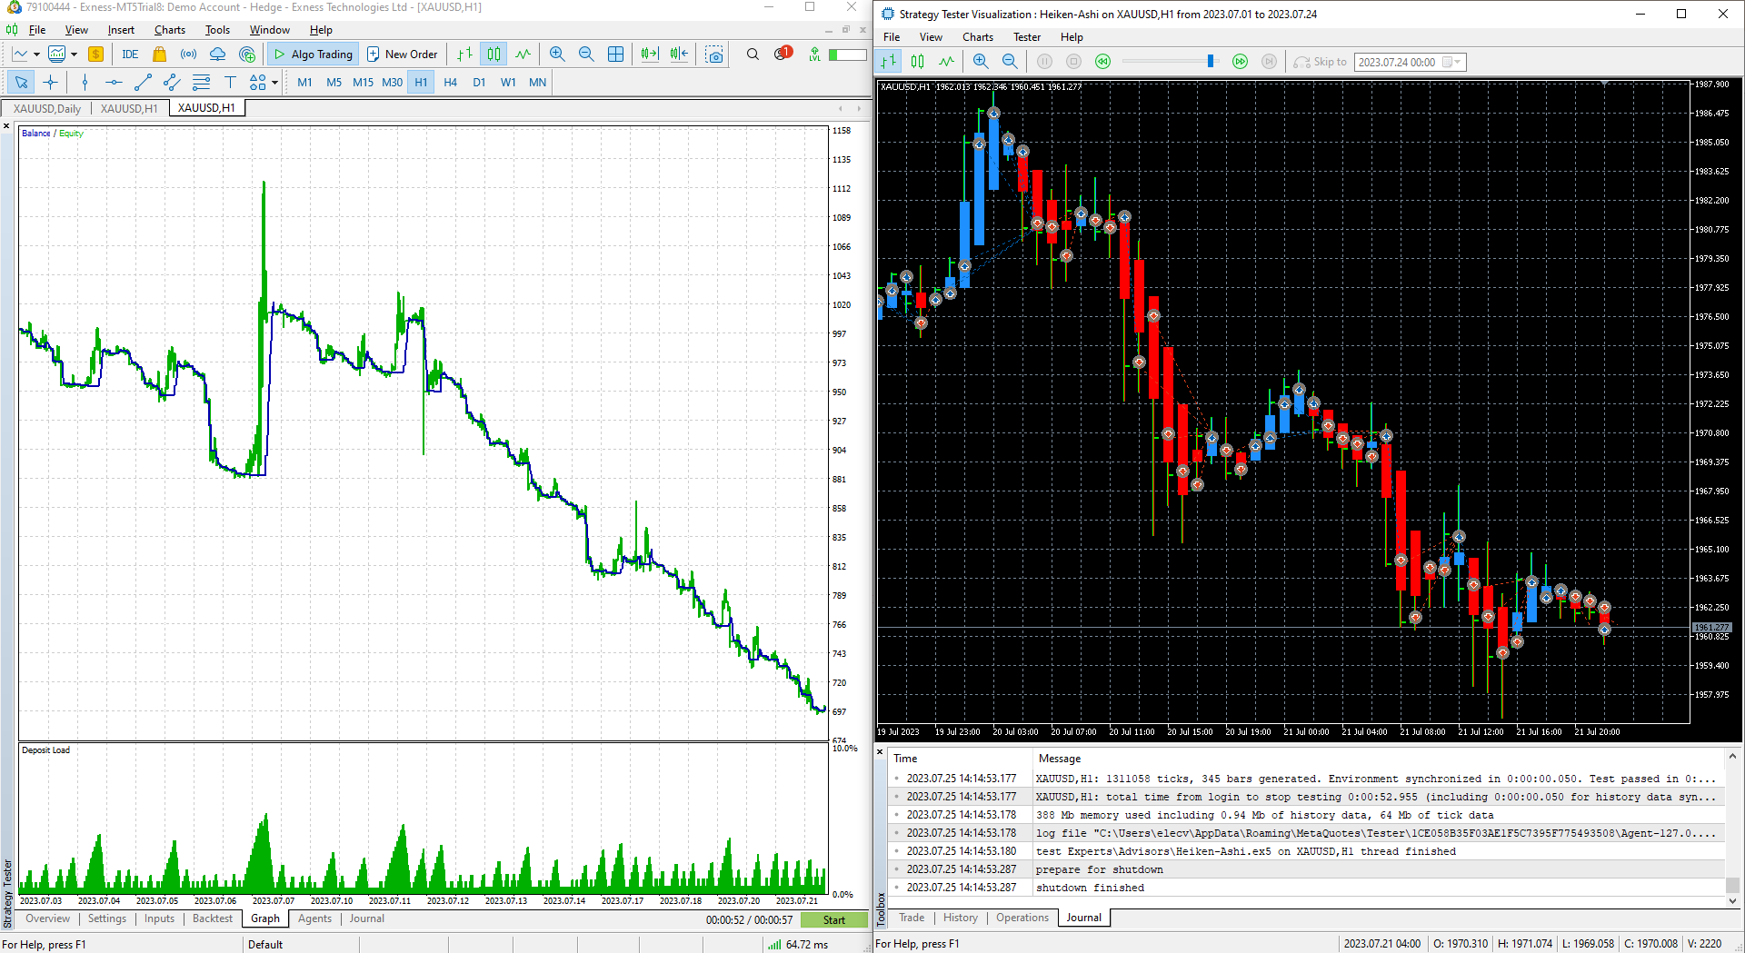The image size is (1745, 953).
Task: Set visualizer to bar chart mode
Action: 889,62
